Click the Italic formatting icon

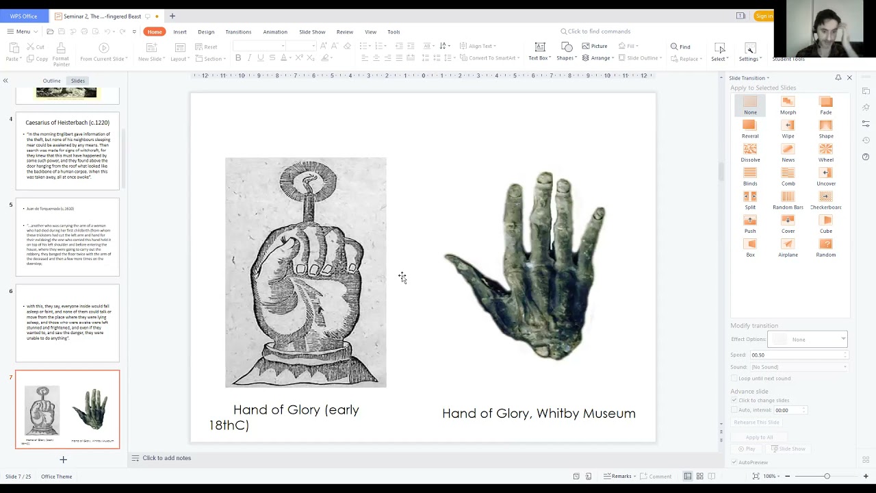(249, 58)
